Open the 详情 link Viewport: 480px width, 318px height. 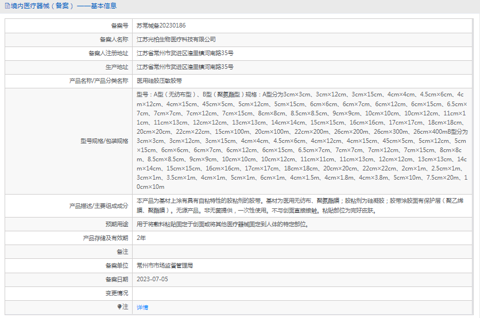click(142, 307)
